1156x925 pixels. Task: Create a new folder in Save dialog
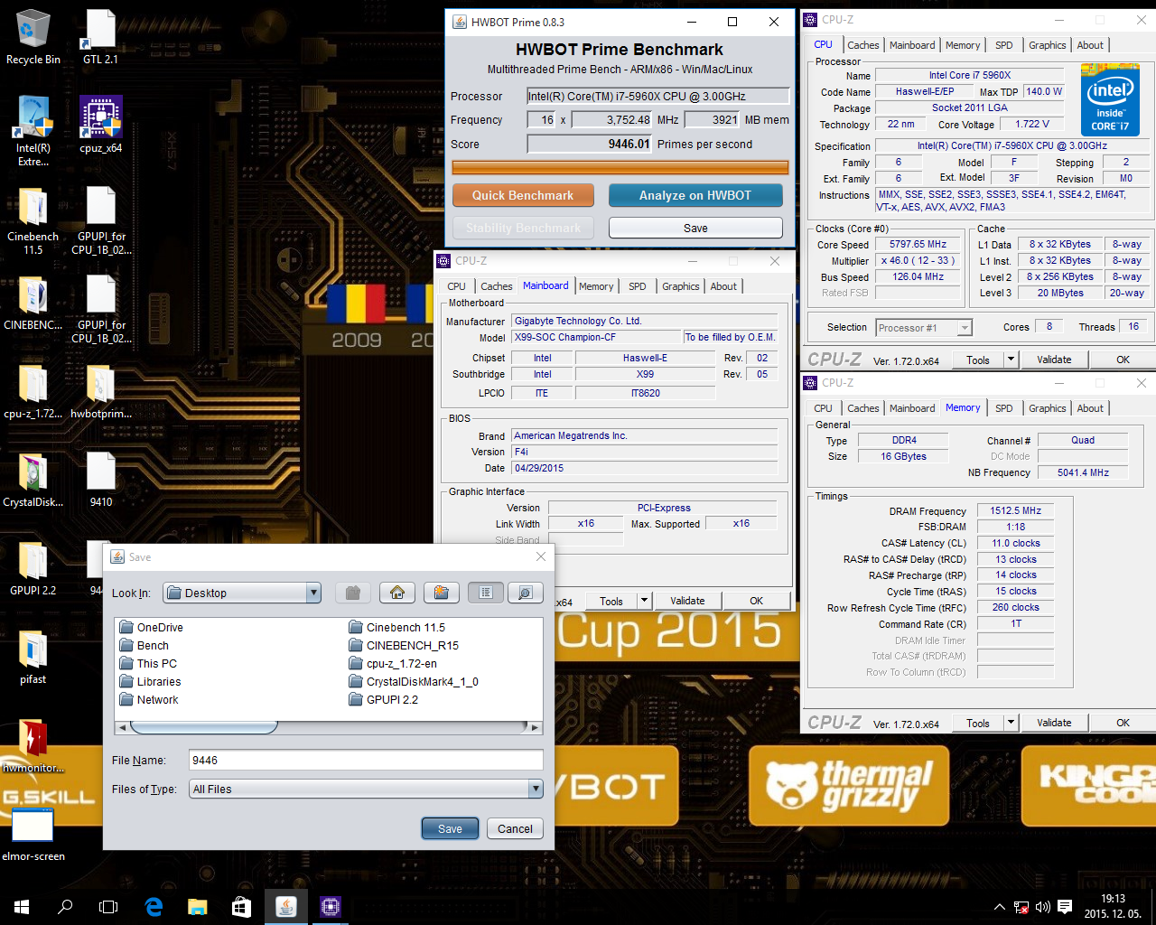coord(442,593)
